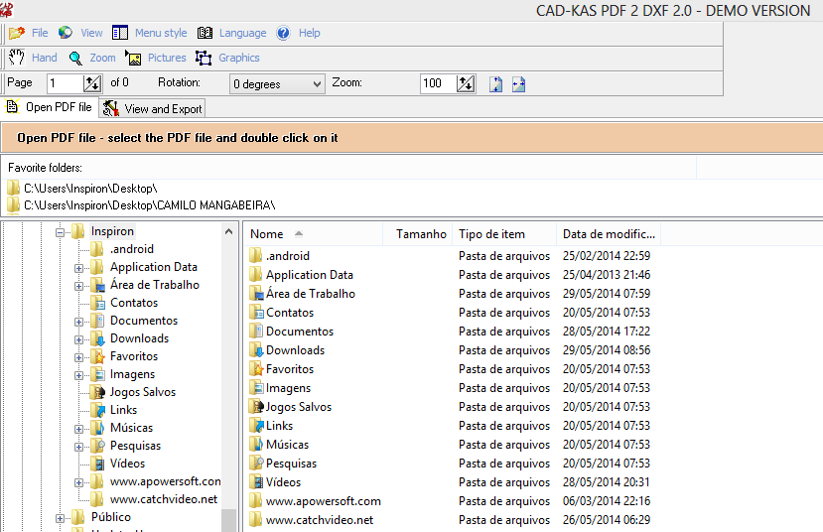
Task: Click the Hand tool label
Action: pos(44,58)
